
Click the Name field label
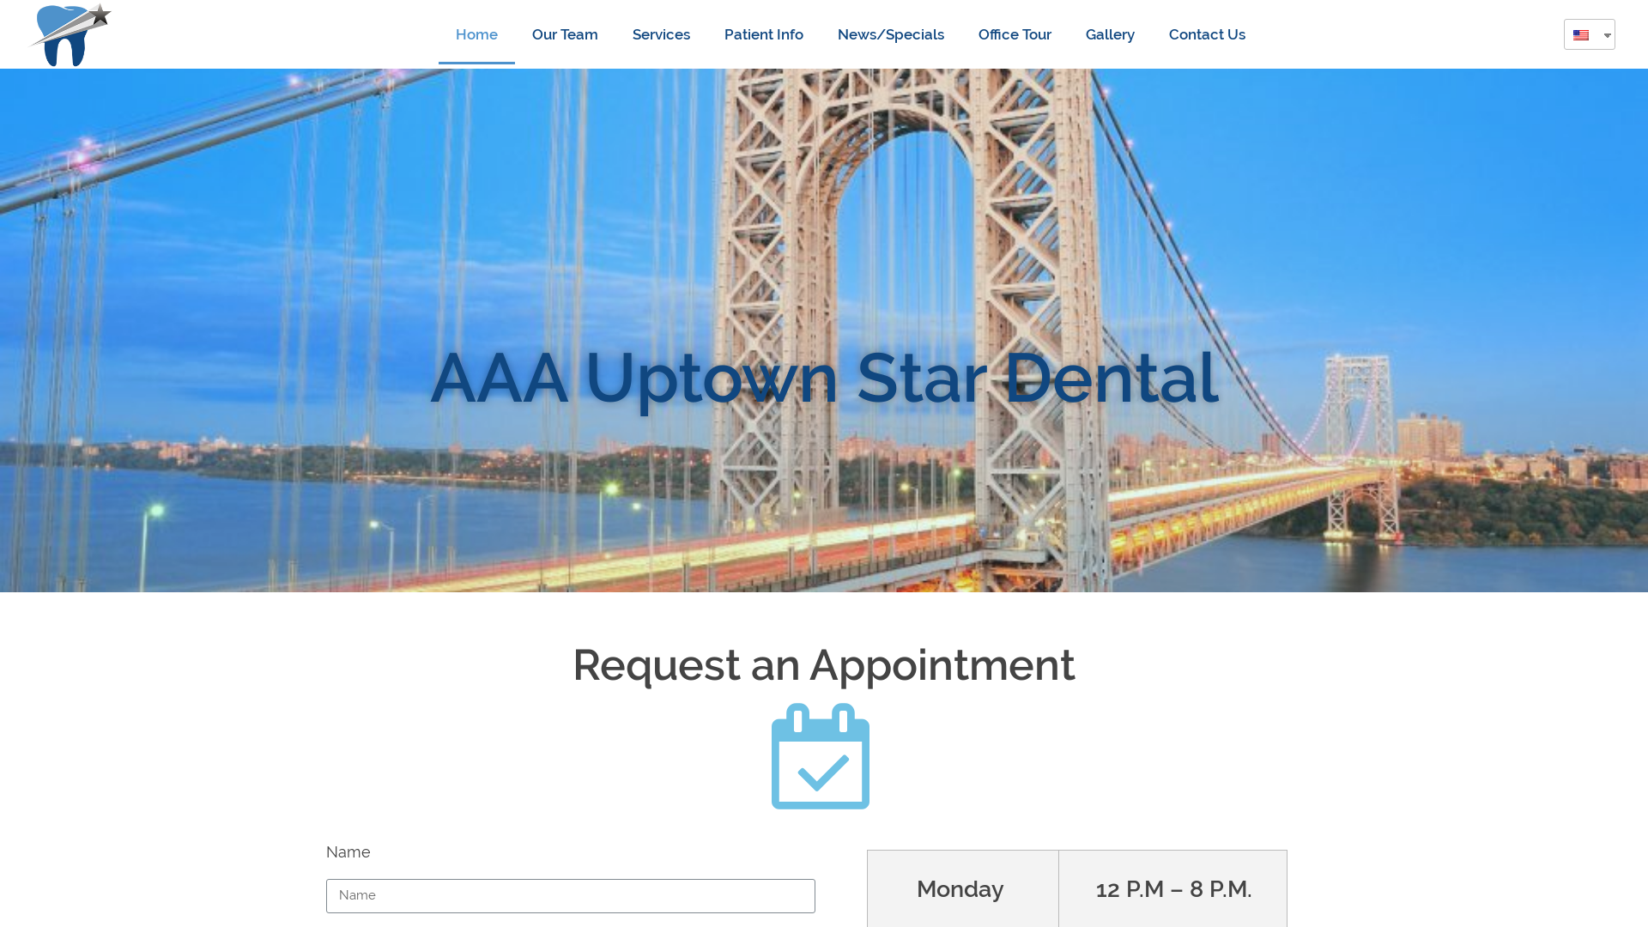(348, 852)
